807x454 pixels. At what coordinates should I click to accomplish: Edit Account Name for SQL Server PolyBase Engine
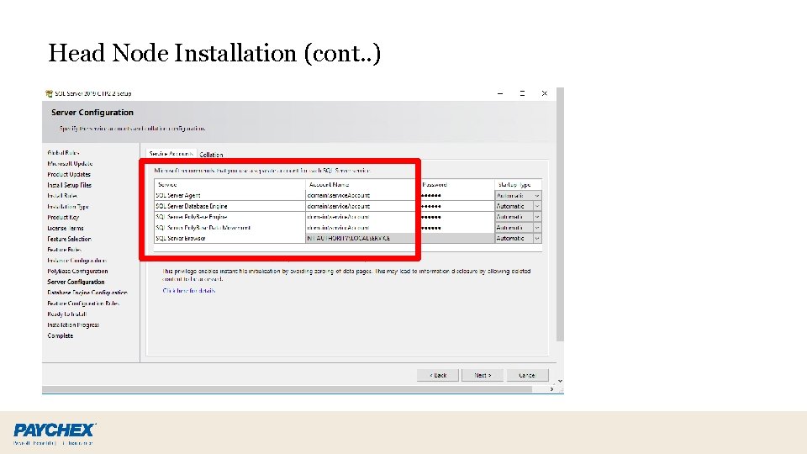click(x=361, y=217)
